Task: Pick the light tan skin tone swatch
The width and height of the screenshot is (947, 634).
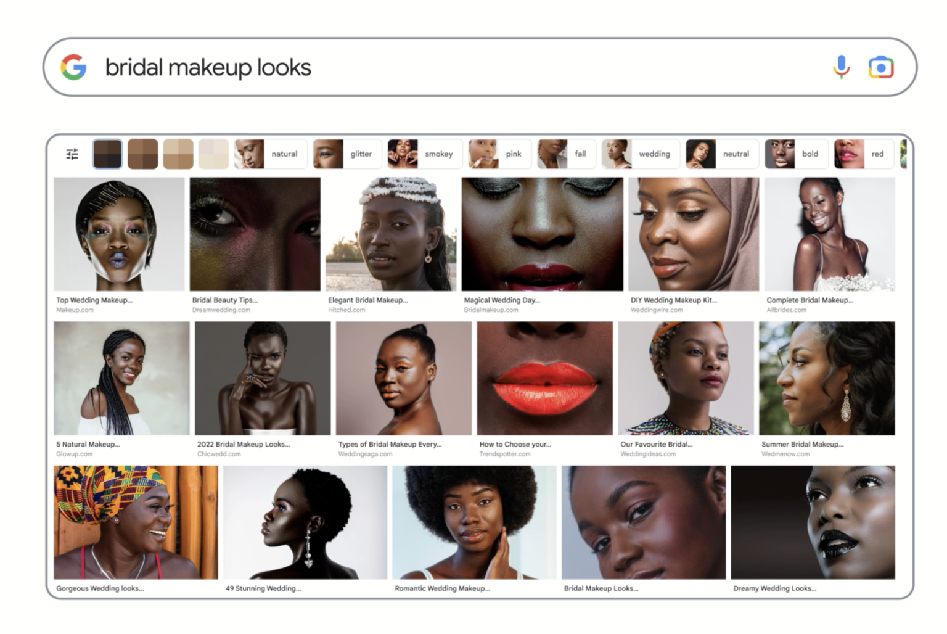Action: coord(178,154)
